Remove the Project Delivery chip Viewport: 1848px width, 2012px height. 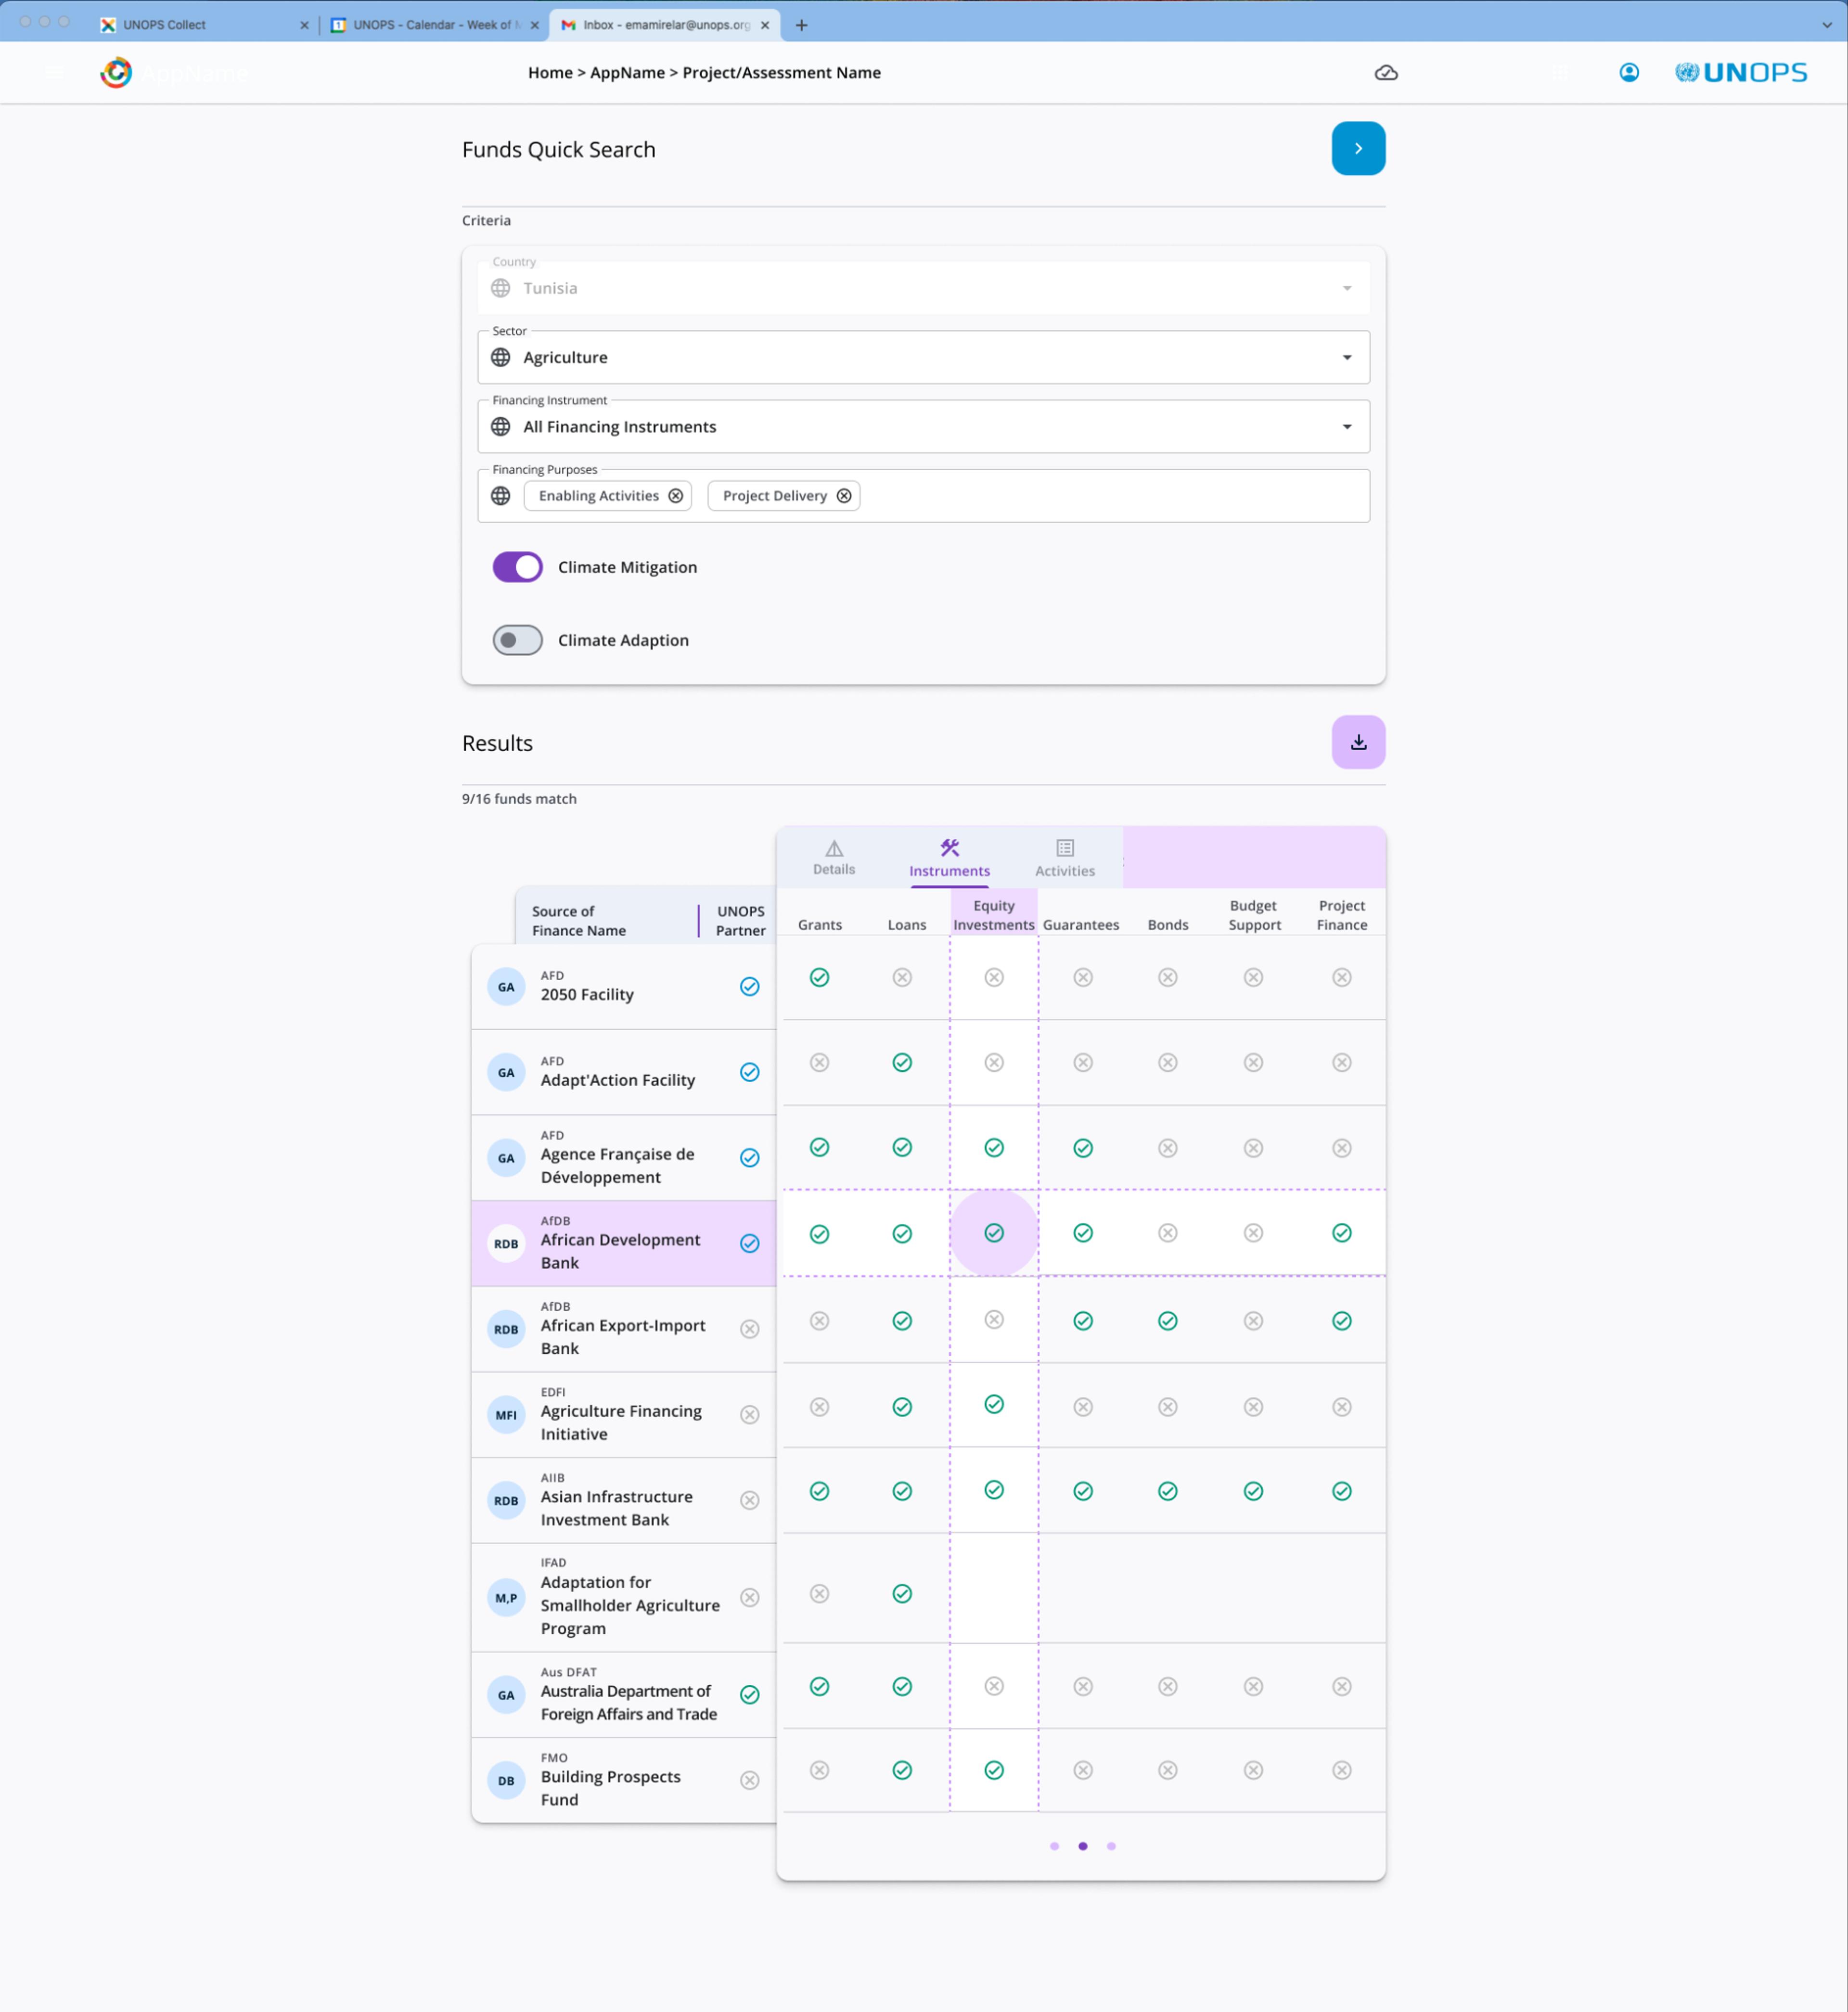click(844, 496)
